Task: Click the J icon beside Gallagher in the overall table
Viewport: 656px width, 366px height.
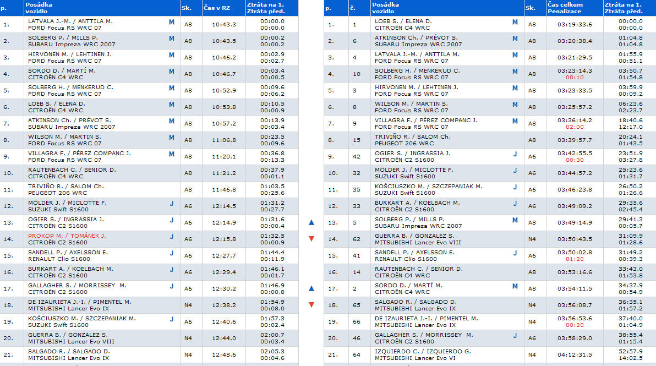Action: (x=515, y=336)
